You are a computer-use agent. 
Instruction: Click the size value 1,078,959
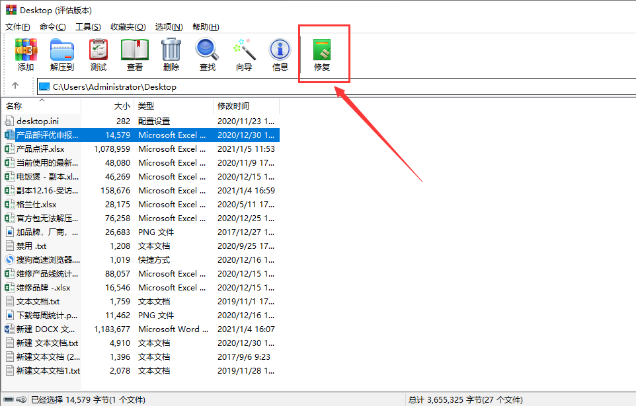tap(112, 149)
